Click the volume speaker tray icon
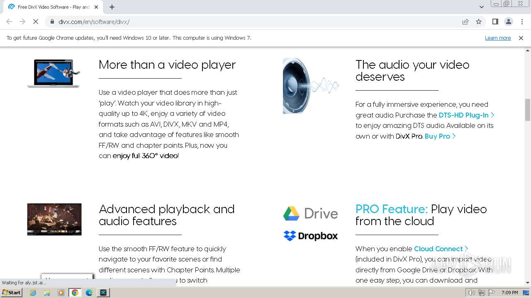The image size is (531, 298). (x=471, y=293)
